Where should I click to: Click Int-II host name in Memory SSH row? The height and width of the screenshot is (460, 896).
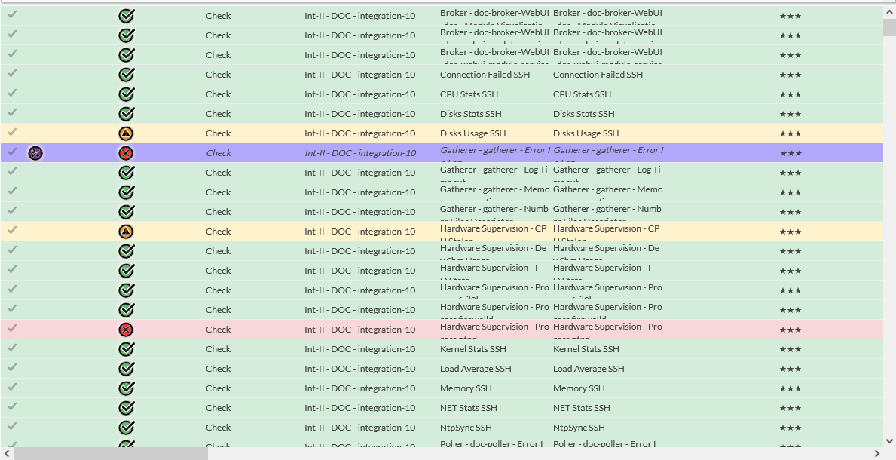359,388
